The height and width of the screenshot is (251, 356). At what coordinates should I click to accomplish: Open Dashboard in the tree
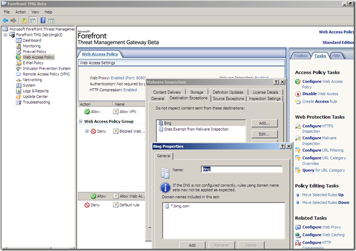[x=32, y=40]
